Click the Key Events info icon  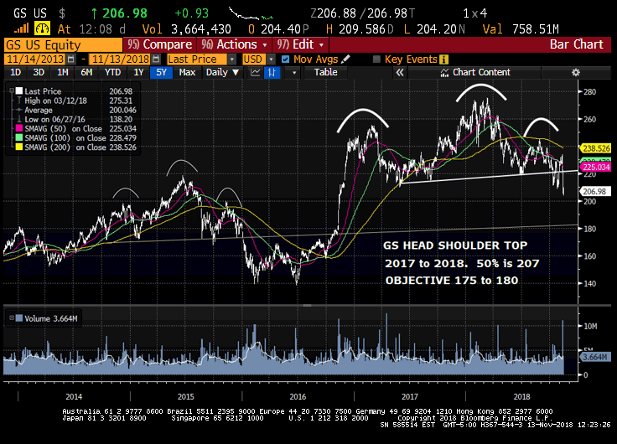click(443, 59)
